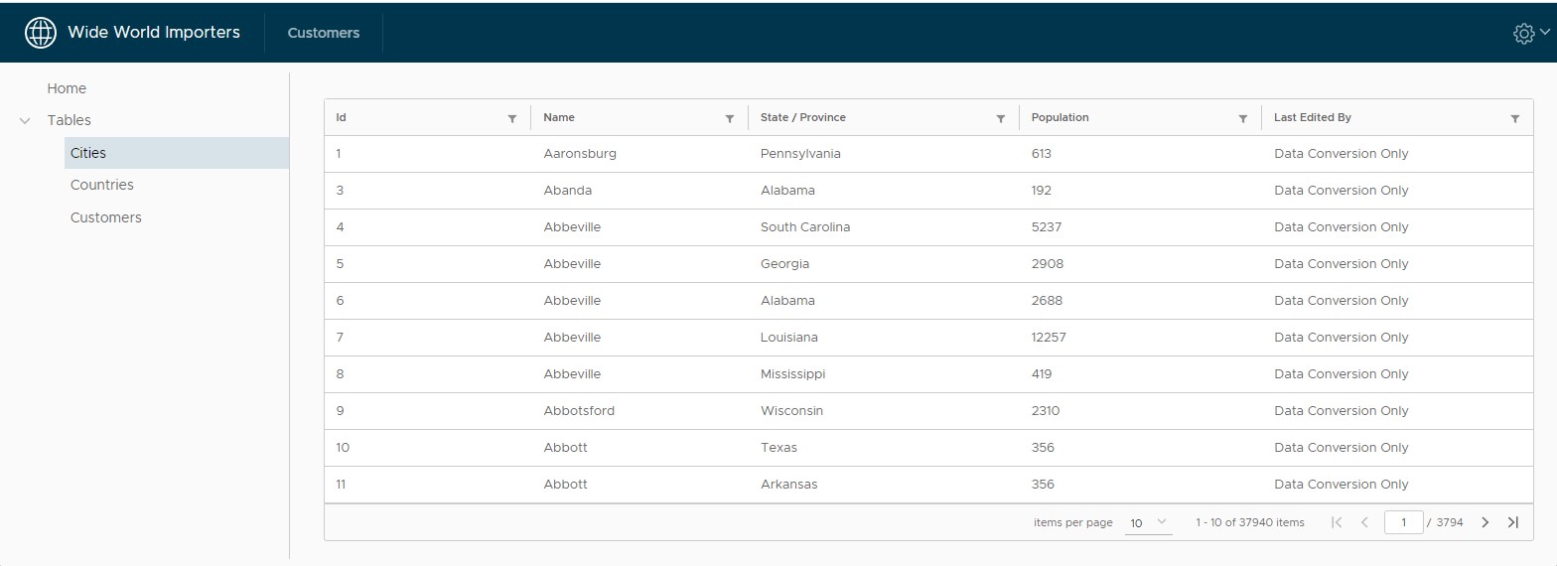Select Home in the sidebar

[x=67, y=88]
